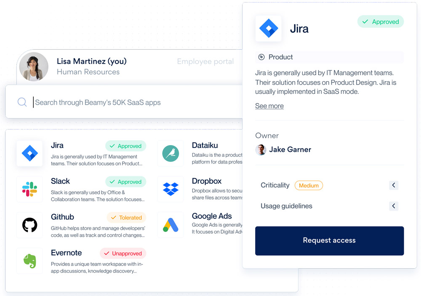Select the Slack app title

coord(60,181)
